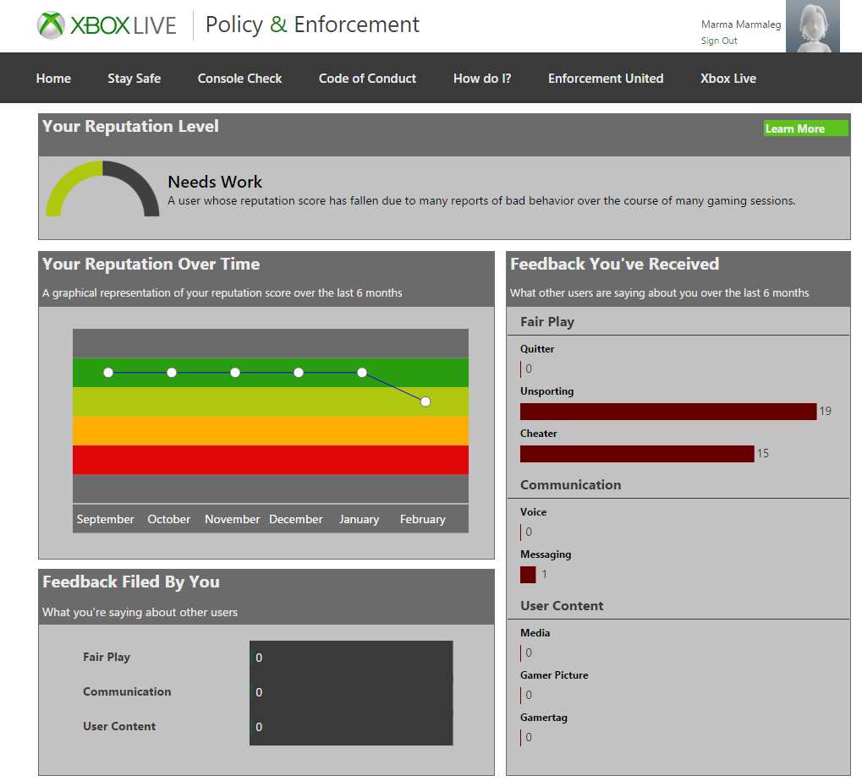Viewport: 862px width, 781px height.
Task: Click the Cheater bar showing 15
Action: point(637,454)
